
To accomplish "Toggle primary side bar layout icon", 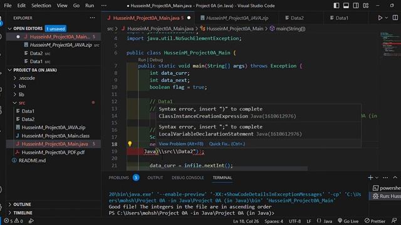I will [336, 6].
